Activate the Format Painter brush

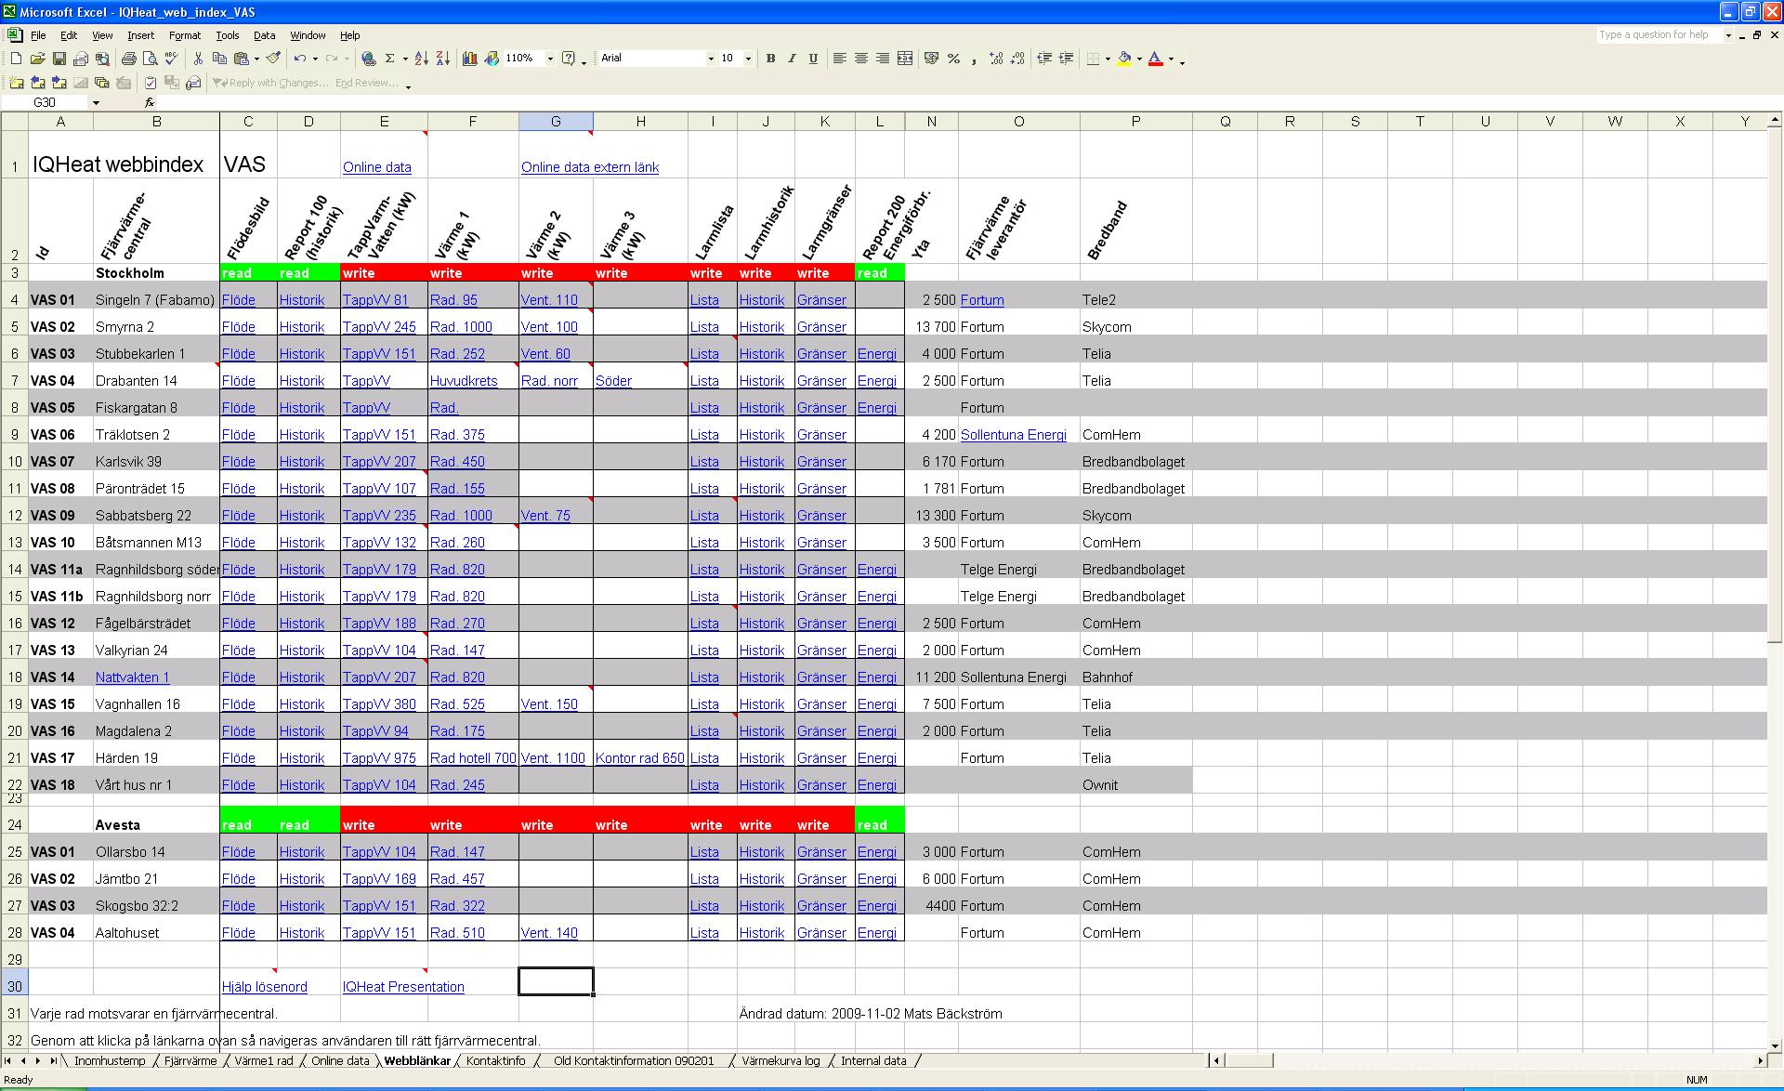click(x=273, y=59)
